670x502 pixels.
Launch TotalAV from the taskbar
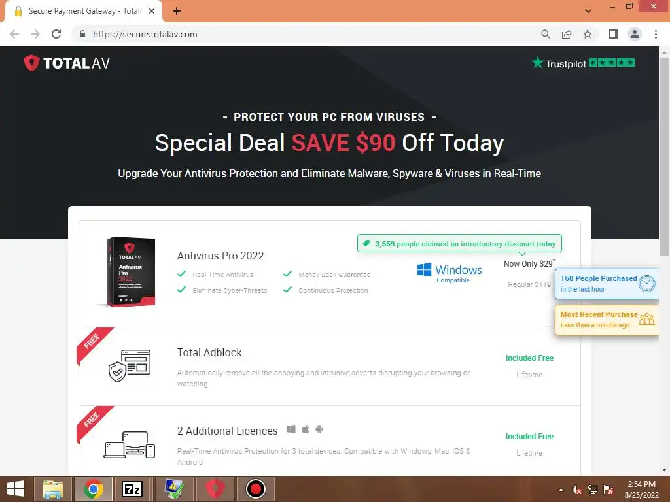[x=215, y=489]
